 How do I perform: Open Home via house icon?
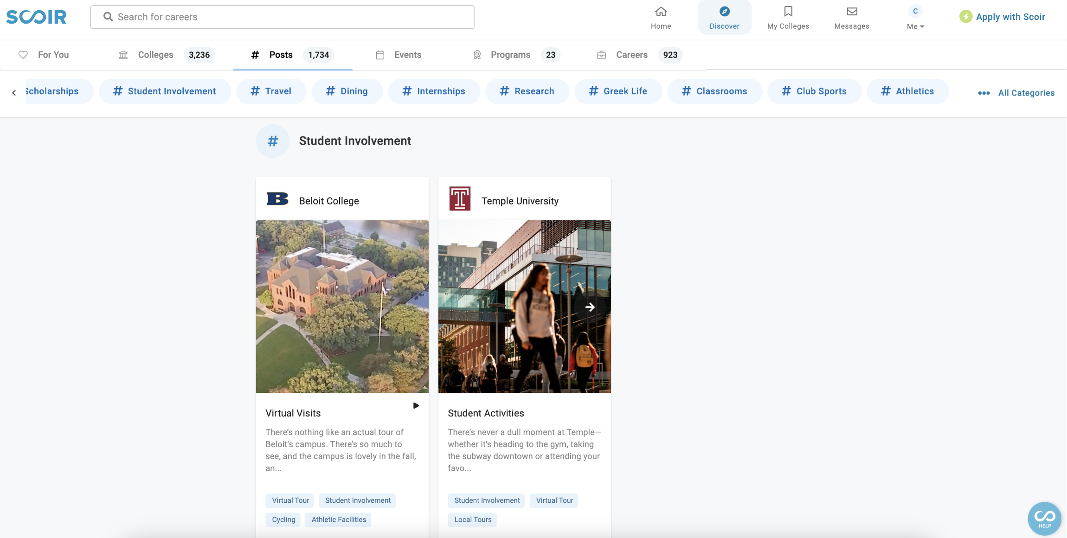click(x=661, y=11)
